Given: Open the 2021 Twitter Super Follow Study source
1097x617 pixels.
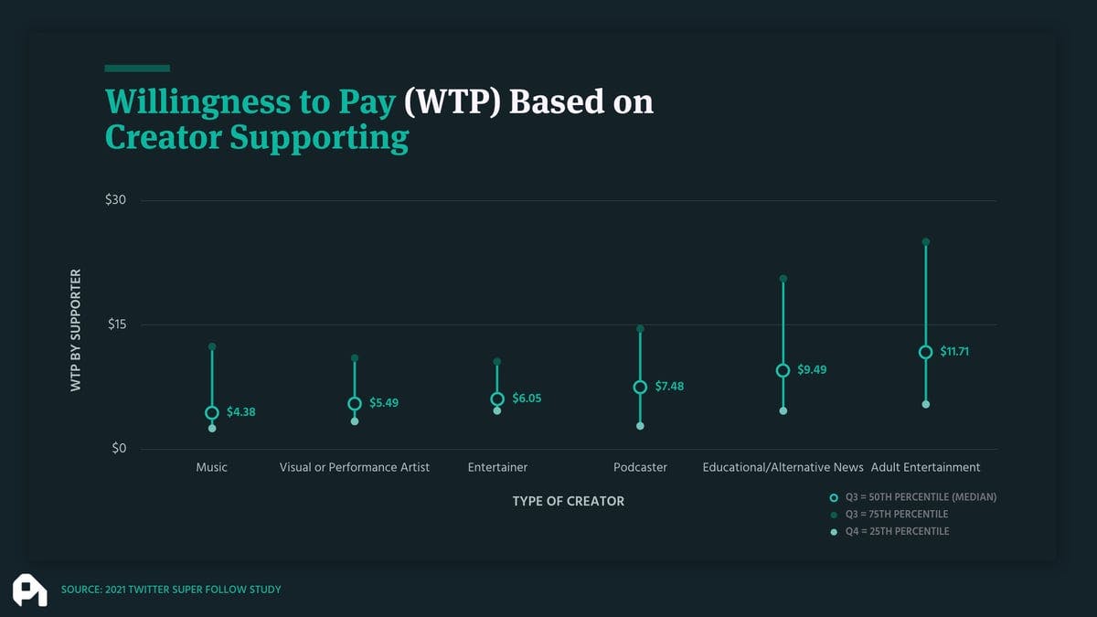Looking at the screenshot, I should (x=171, y=590).
